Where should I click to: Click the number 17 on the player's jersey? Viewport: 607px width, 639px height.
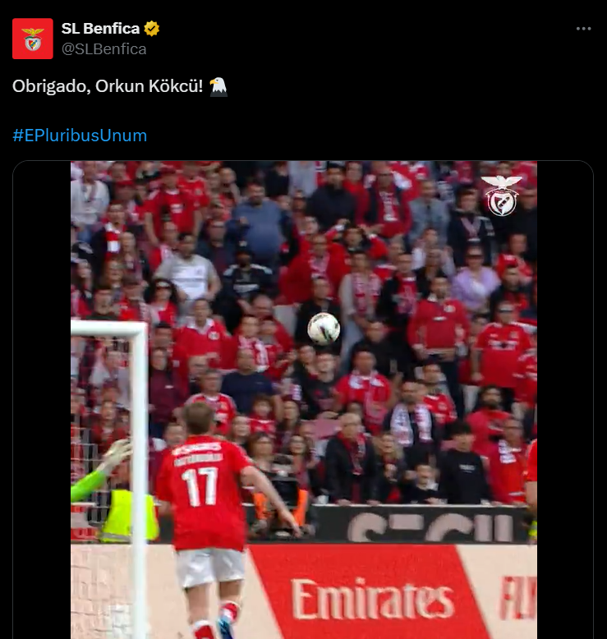(x=200, y=486)
